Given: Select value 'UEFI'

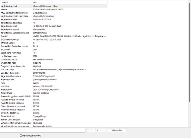Looking at the screenshot, I should pyautogui.click(x=35, y=49).
